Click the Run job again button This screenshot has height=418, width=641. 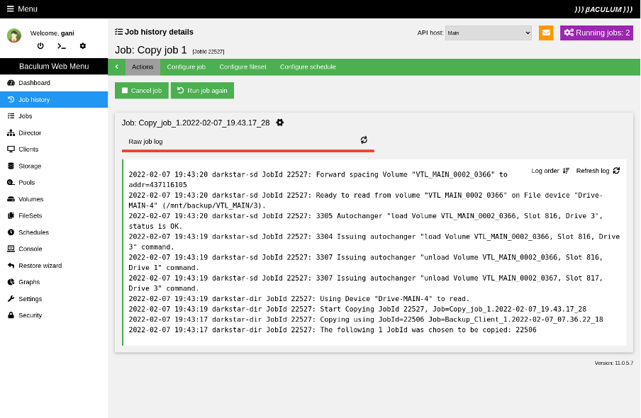pos(202,91)
